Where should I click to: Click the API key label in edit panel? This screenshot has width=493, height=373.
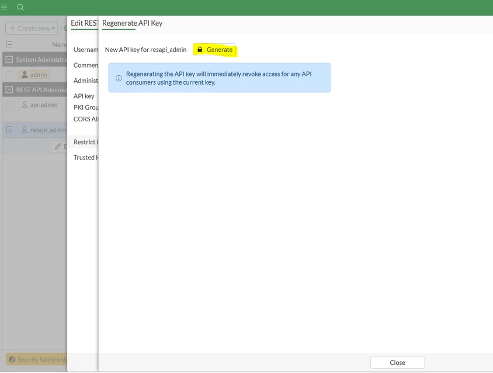[84, 96]
